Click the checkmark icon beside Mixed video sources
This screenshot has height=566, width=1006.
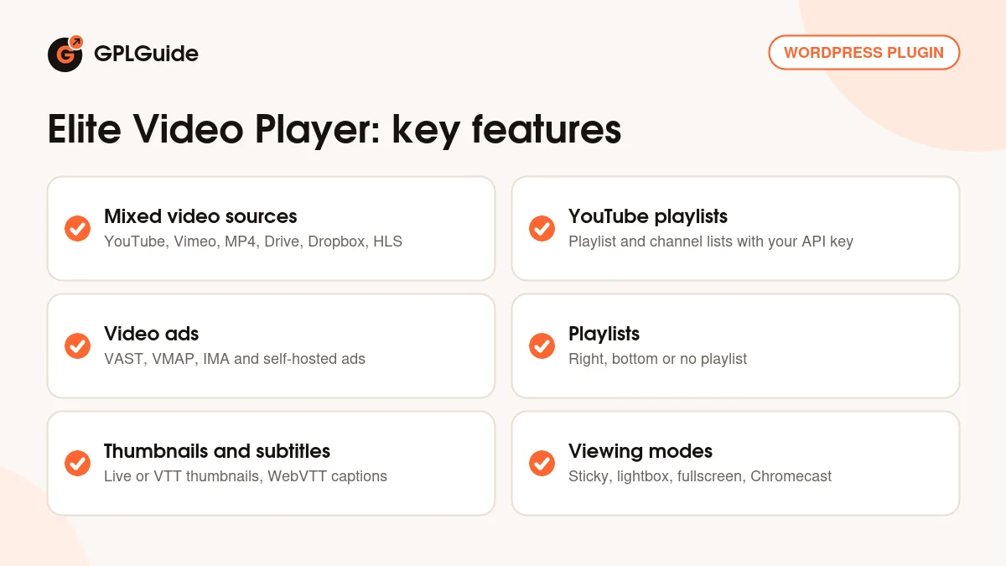coord(77,228)
